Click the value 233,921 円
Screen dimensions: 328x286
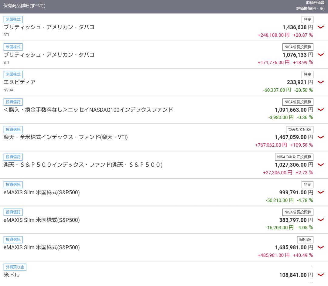(x=300, y=82)
